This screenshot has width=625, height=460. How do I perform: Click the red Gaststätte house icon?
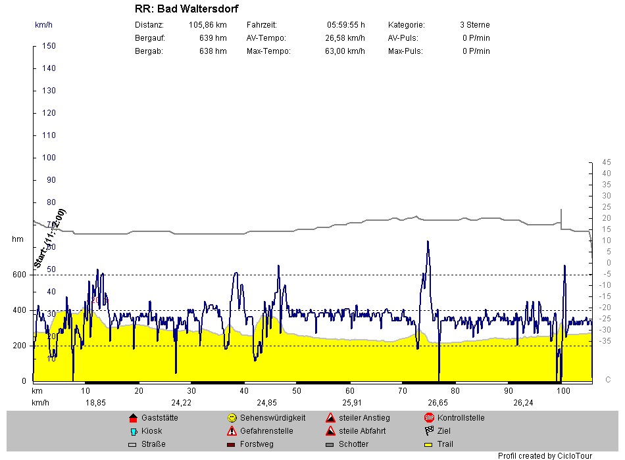coord(133,418)
